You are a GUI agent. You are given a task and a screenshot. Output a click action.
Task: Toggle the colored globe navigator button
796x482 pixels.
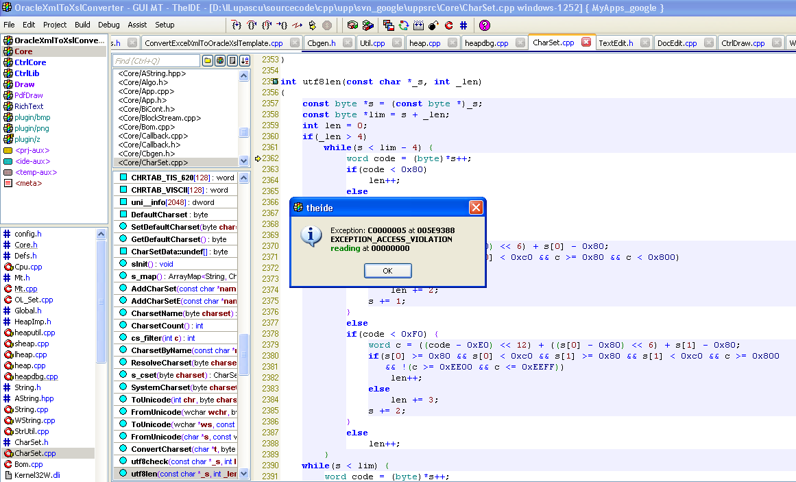tap(220, 61)
